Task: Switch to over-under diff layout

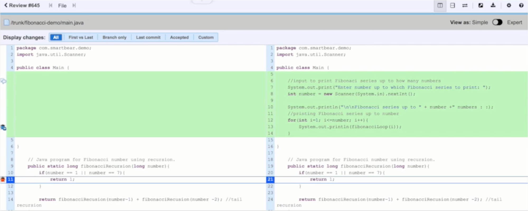Action: (x=452, y=6)
